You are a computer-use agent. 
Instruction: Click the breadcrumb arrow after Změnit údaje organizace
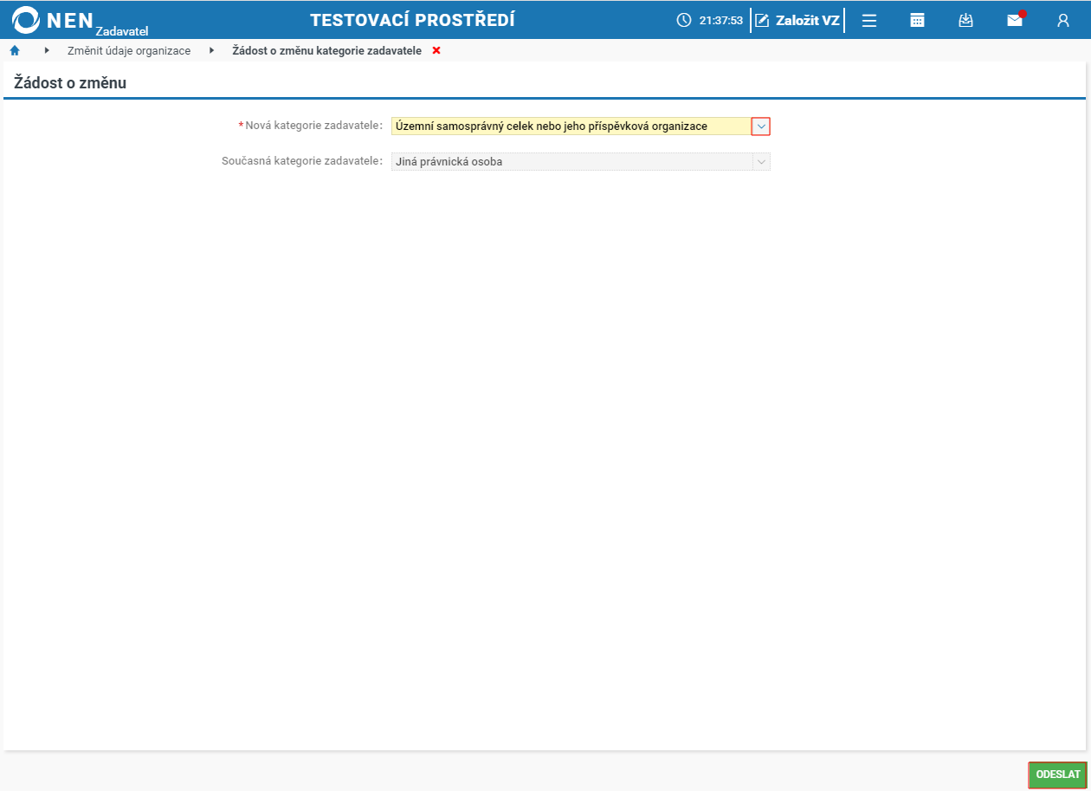point(211,50)
